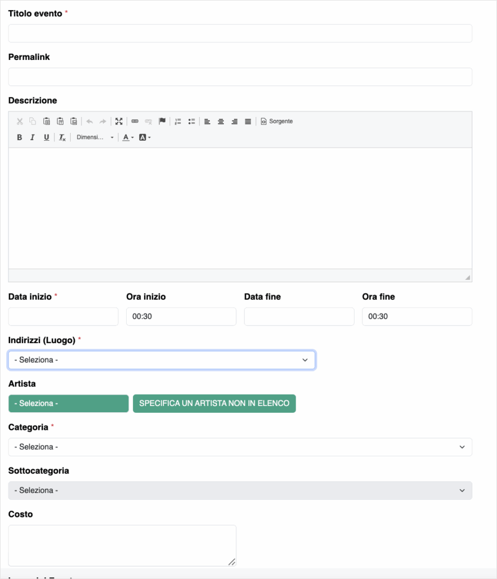Viewport: 497px width, 579px height.
Task: Open the background color picker
Action: [x=145, y=137]
